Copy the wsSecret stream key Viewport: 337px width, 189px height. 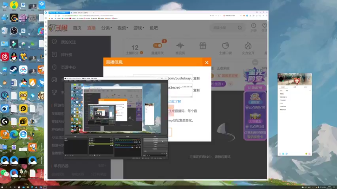click(196, 90)
